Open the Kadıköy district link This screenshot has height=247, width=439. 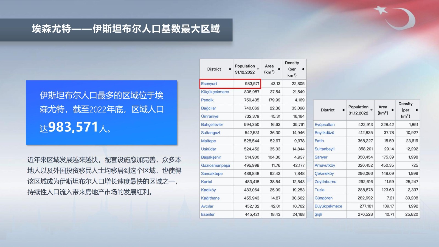pos(209,190)
